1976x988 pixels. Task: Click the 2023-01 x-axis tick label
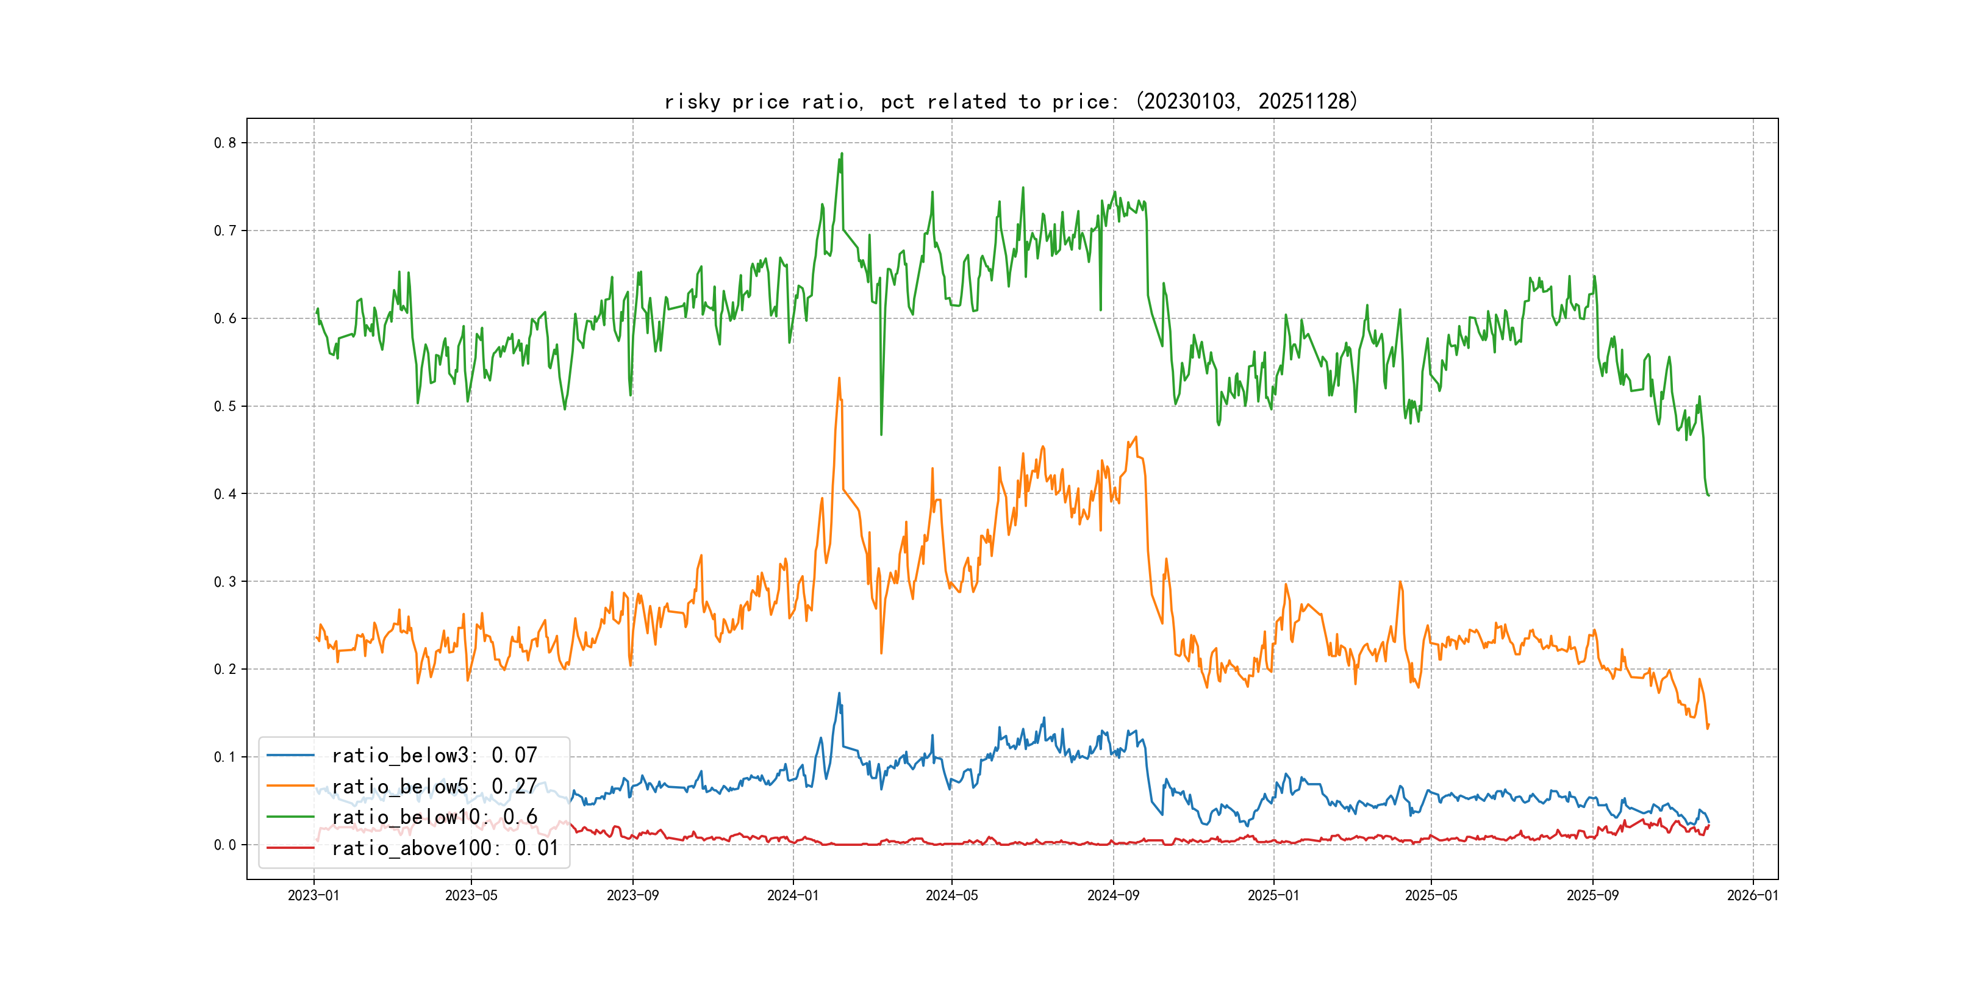point(313,895)
